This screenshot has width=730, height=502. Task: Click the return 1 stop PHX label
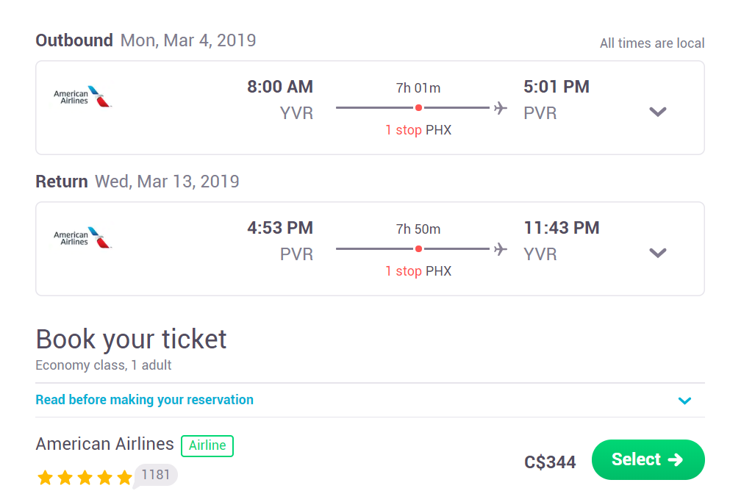point(418,271)
